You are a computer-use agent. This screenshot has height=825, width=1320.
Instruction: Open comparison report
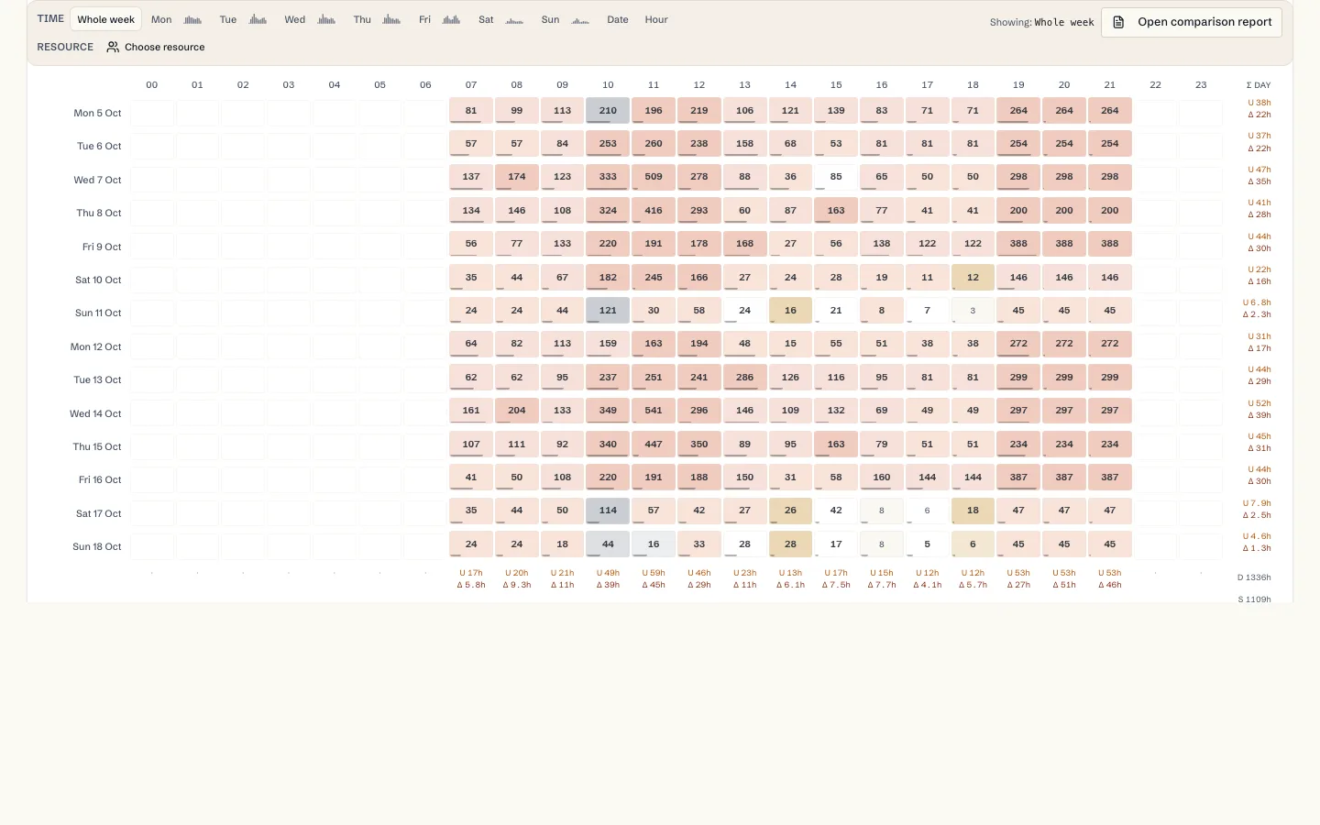(1192, 22)
